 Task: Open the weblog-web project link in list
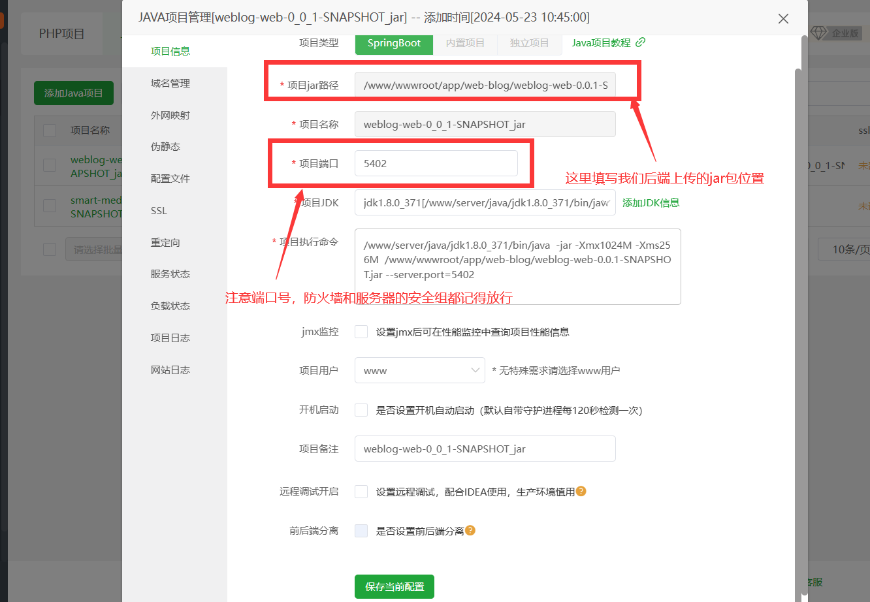pos(96,166)
